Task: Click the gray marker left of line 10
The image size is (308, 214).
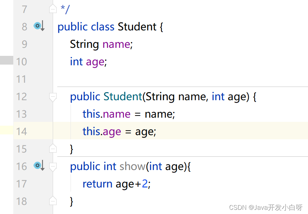Action: (7, 60)
